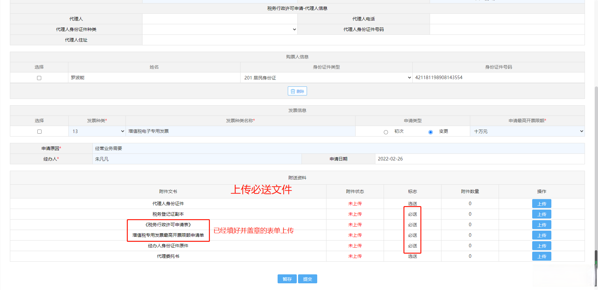Upload file for 代理人身份证件 row

542,204
